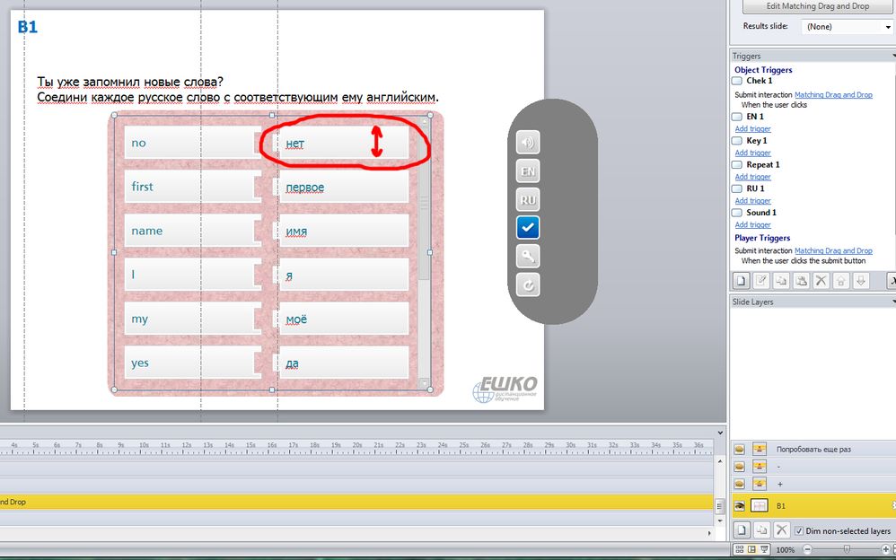Toggle the eye icon of the B1 base layer
Viewport: 896px width, 560px height.
pos(740,506)
